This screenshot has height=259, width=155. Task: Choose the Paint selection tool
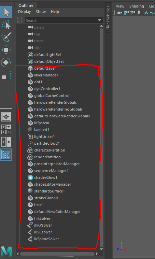tap(6, 37)
